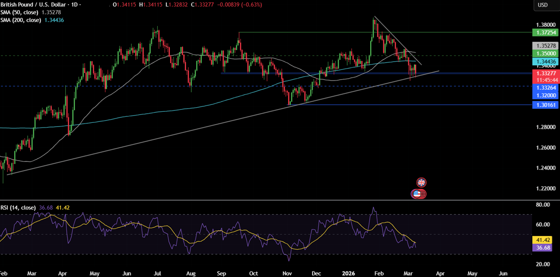Click the yellow 41.42 RSI value label
This screenshot has height=277, width=560.
tap(544, 240)
